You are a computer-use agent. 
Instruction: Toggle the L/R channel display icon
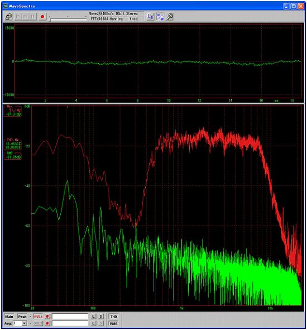[x=151, y=17]
